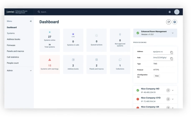193x121 pixels.
Task: Click the 'TMS' type value
Action: click(x=155, y=64)
